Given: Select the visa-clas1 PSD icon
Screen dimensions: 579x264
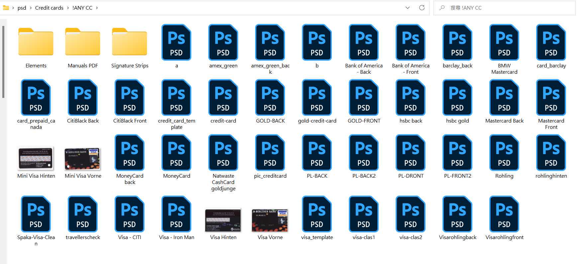Looking at the screenshot, I should (x=364, y=214).
